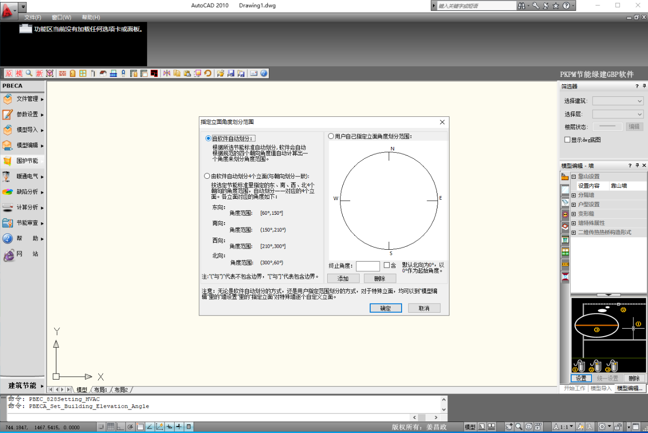
Task: Expand the 变形缝 tree group
Action: (x=574, y=214)
